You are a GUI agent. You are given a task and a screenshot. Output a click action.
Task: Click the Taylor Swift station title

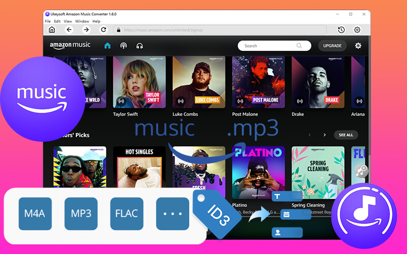click(x=125, y=114)
